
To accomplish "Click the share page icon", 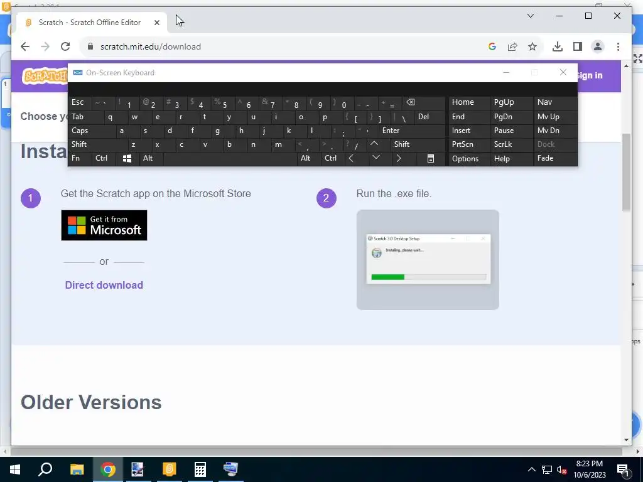I will coord(512,46).
